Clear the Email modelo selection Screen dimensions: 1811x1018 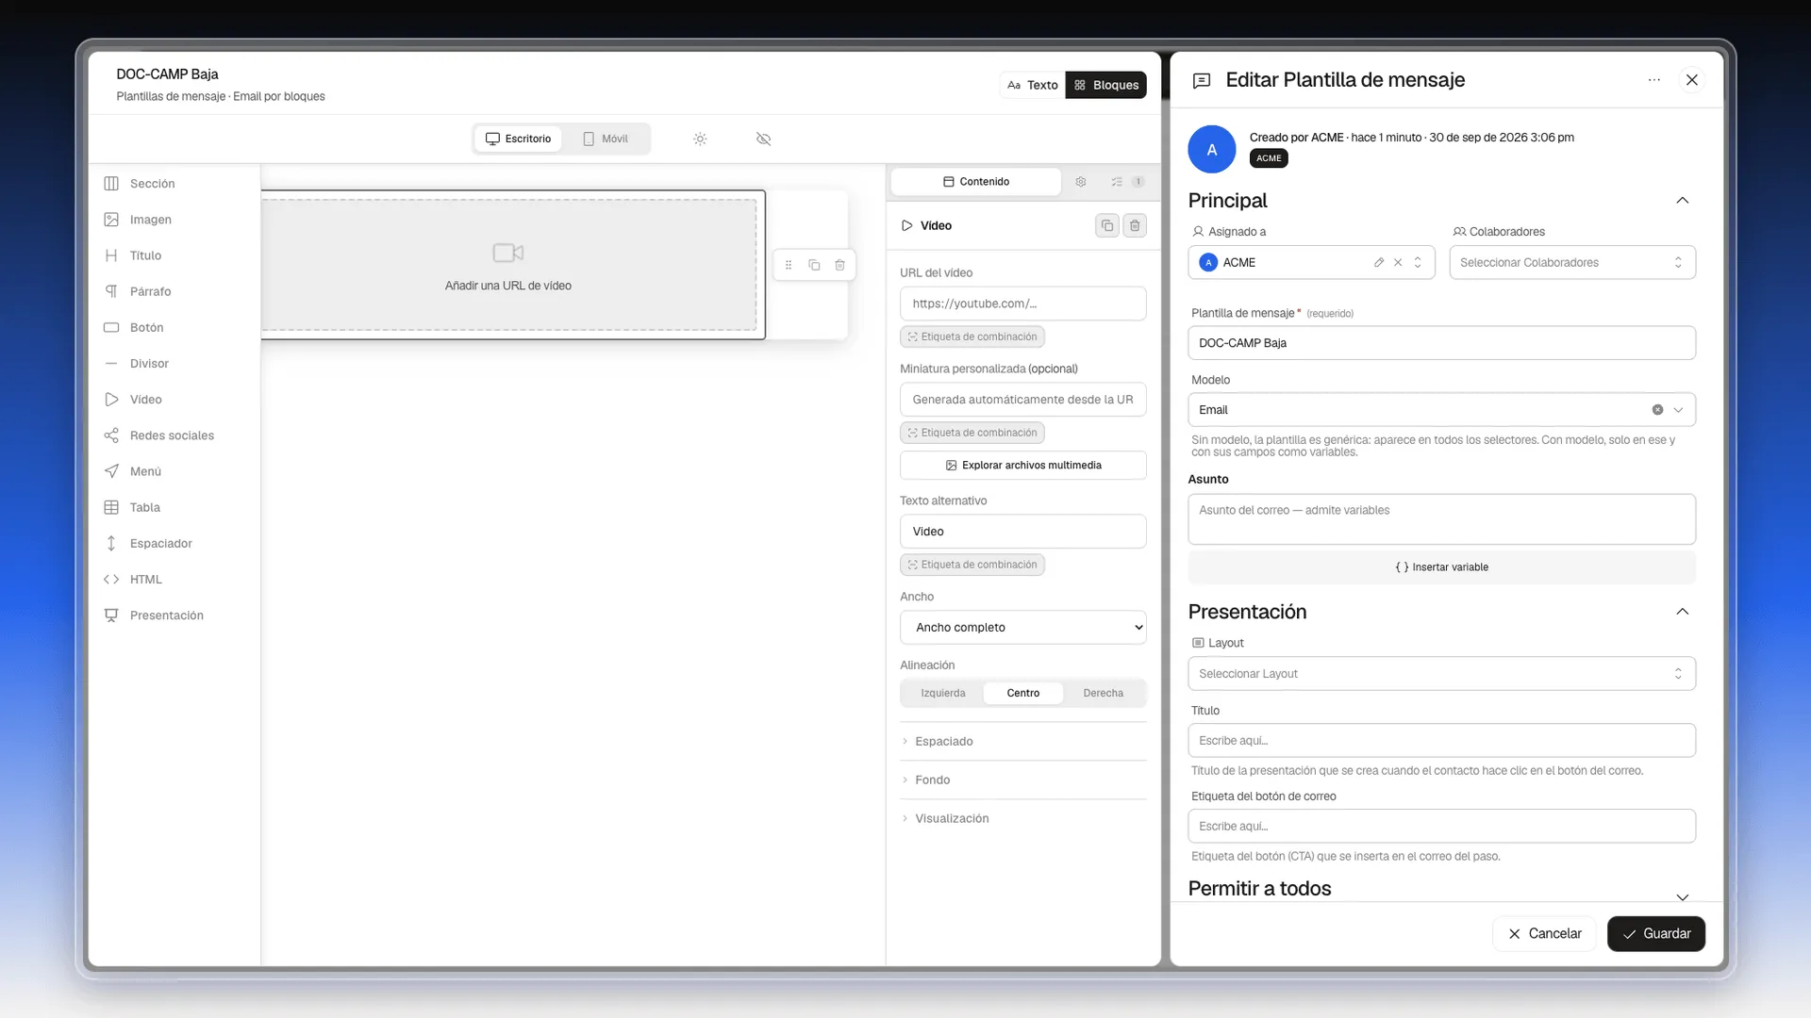[x=1657, y=410]
